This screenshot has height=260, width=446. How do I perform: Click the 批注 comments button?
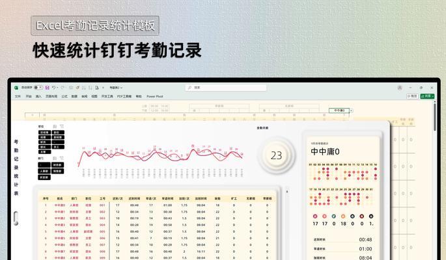pos(412,96)
